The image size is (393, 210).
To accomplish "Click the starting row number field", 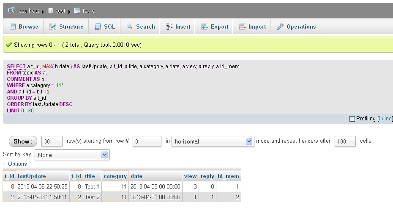I will coord(147,141).
